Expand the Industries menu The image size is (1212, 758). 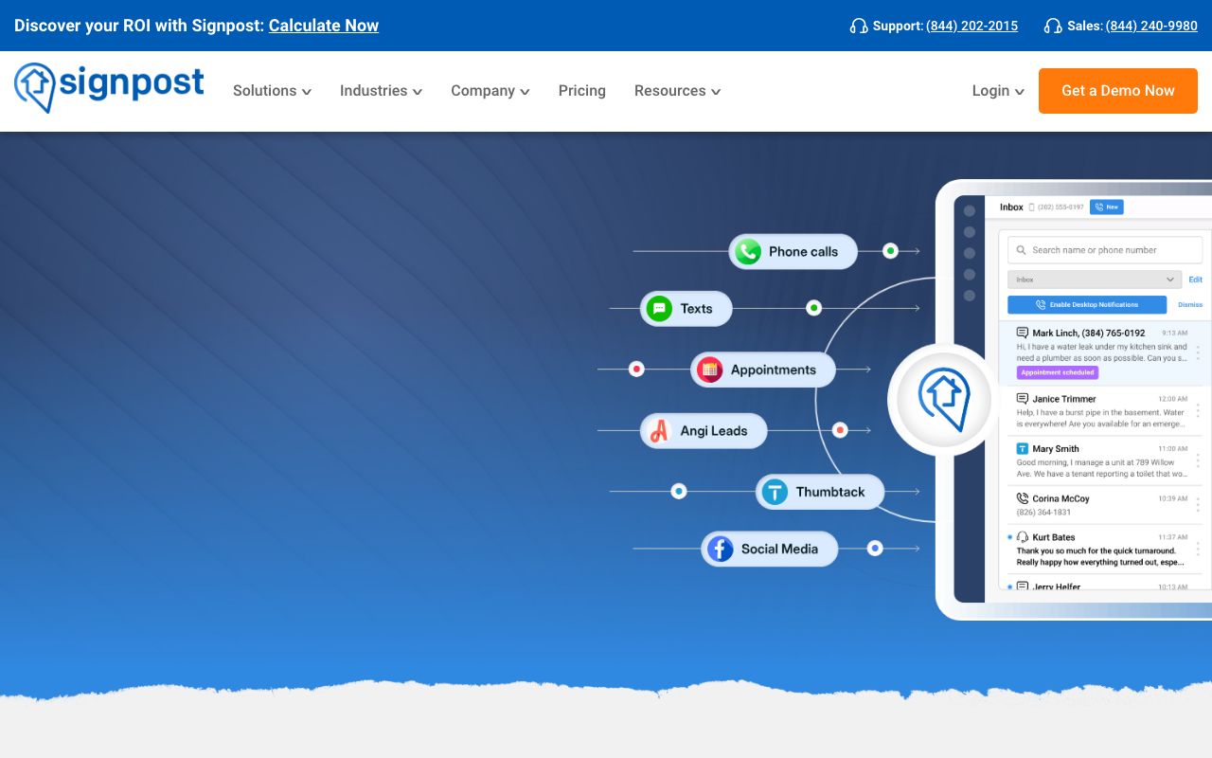(x=381, y=91)
